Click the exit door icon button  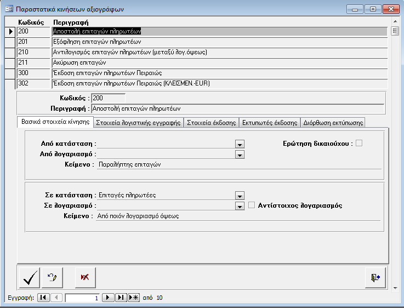[x=375, y=278]
